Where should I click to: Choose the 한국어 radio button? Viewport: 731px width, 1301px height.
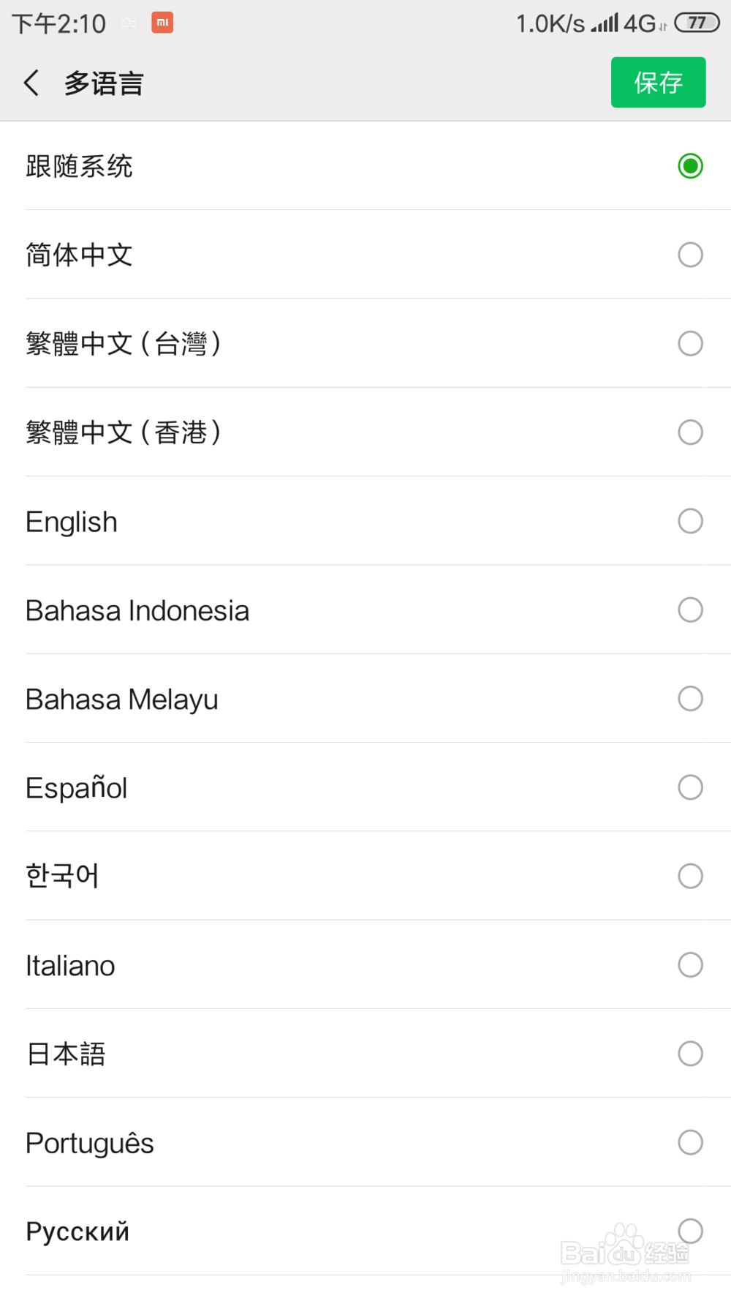[690, 876]
